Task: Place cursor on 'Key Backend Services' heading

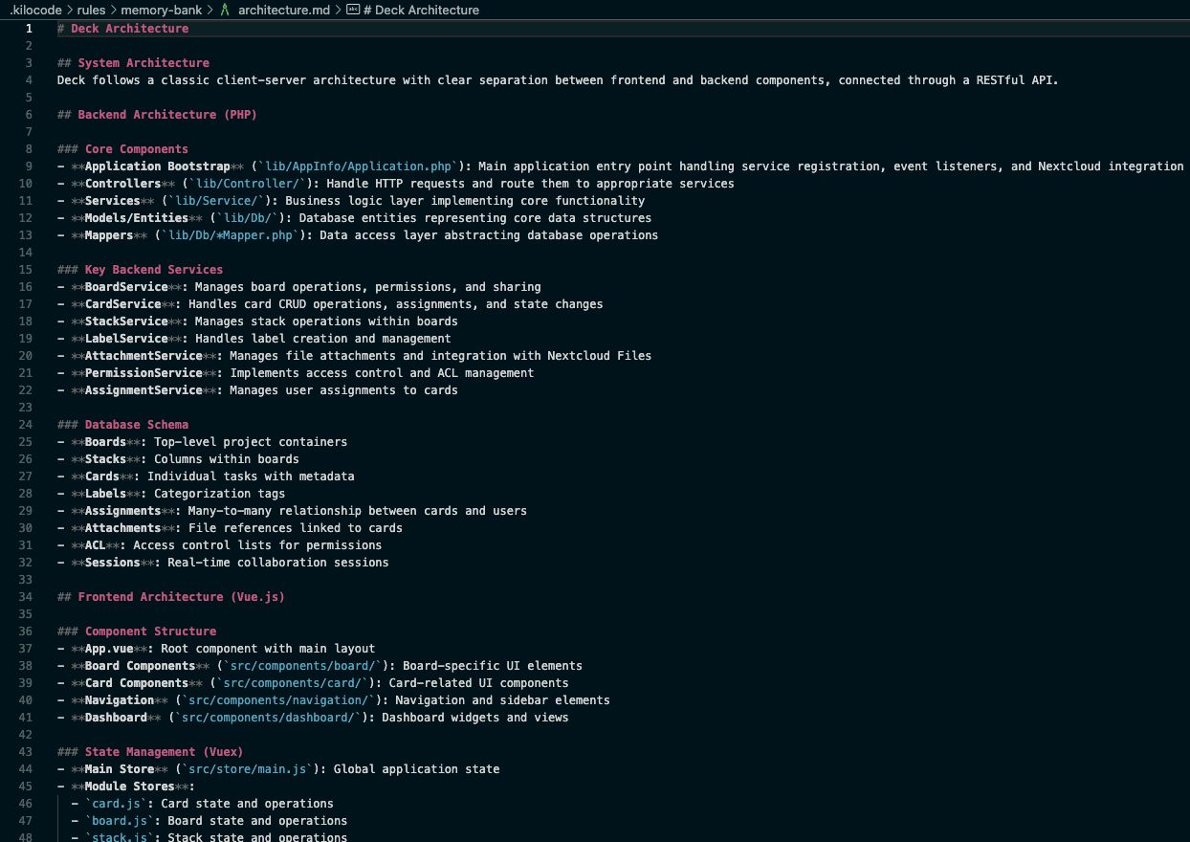Action: tap(153, 270)
